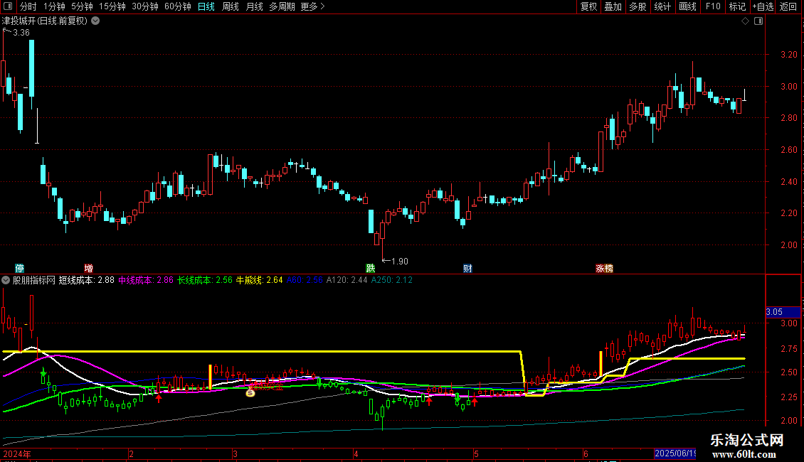Click the 2.60 price axis label
The width and height of the screenshot is (804, 462).
coord(788,149)
